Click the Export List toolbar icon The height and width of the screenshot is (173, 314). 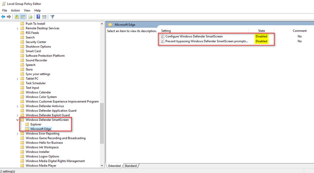tap(31, 17)
